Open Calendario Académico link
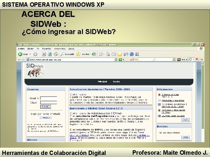This screenshot has width=210, height=157. click(174, 105)
